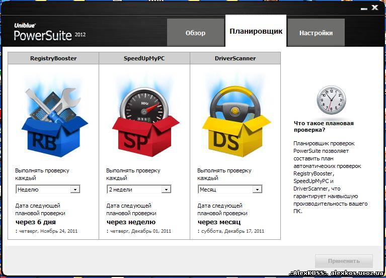Click Выполнять проверку каждый label under DriverScanner
Image resolution: width=386 pixels, height=278 pixels.
[224, 174]
